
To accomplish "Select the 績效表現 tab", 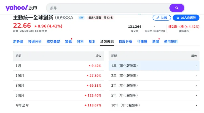I will (107, 42).
